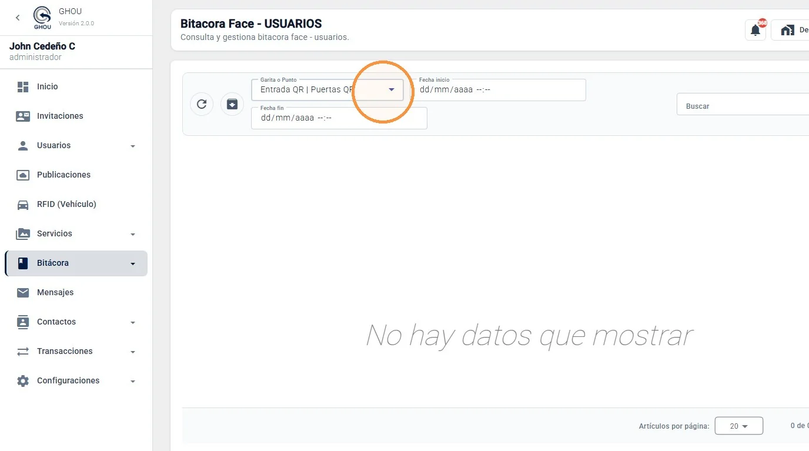The width and height of the screenshot is (809, 451).
Task: Expand the Servicios submenu arrow
Action: 133,234
